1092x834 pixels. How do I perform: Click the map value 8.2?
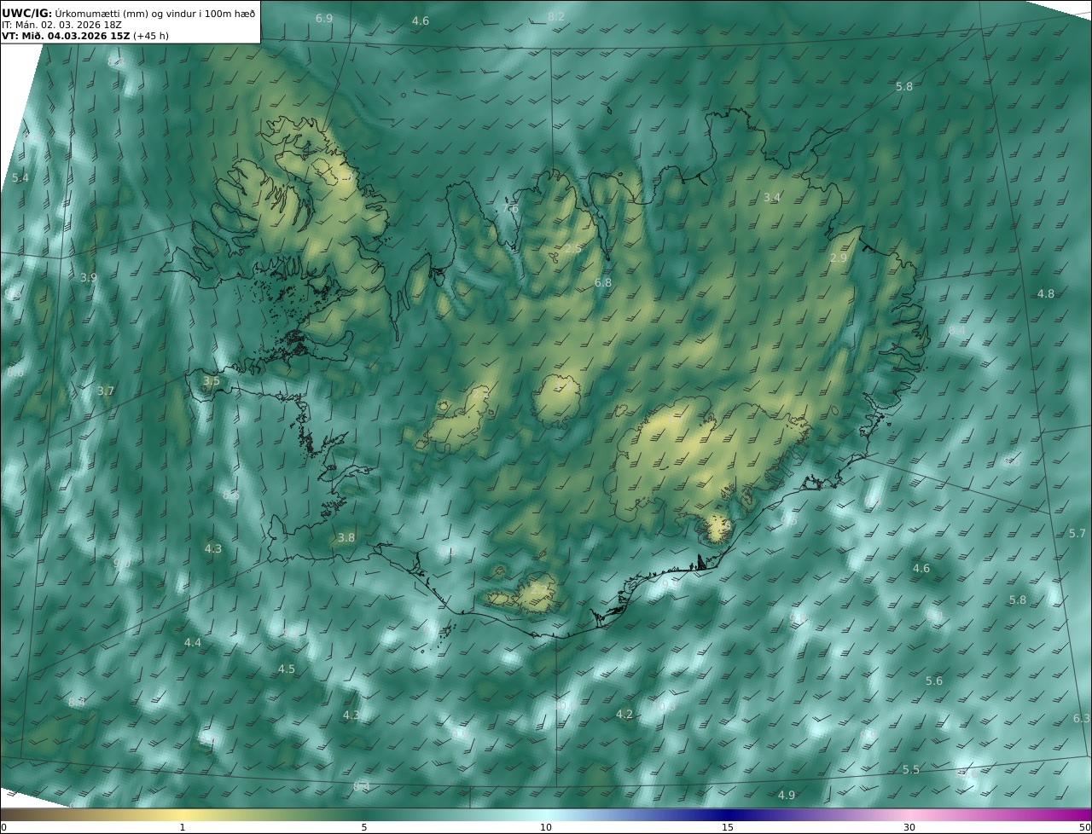click(x=556, y=16)
